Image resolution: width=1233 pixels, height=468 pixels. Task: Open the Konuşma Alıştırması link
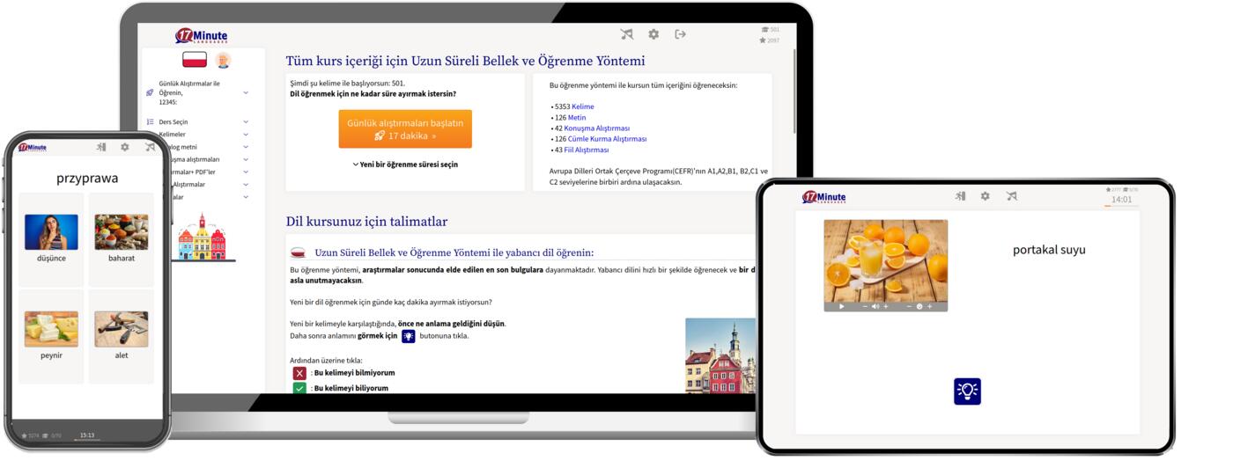point(595,128)
